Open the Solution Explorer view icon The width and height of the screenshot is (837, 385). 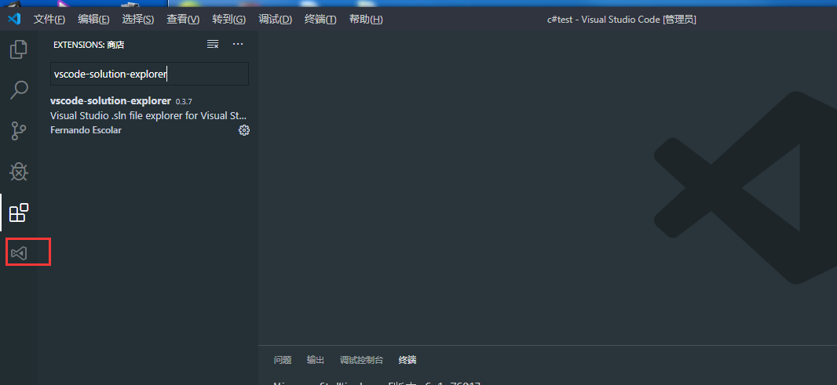point(19,252)
